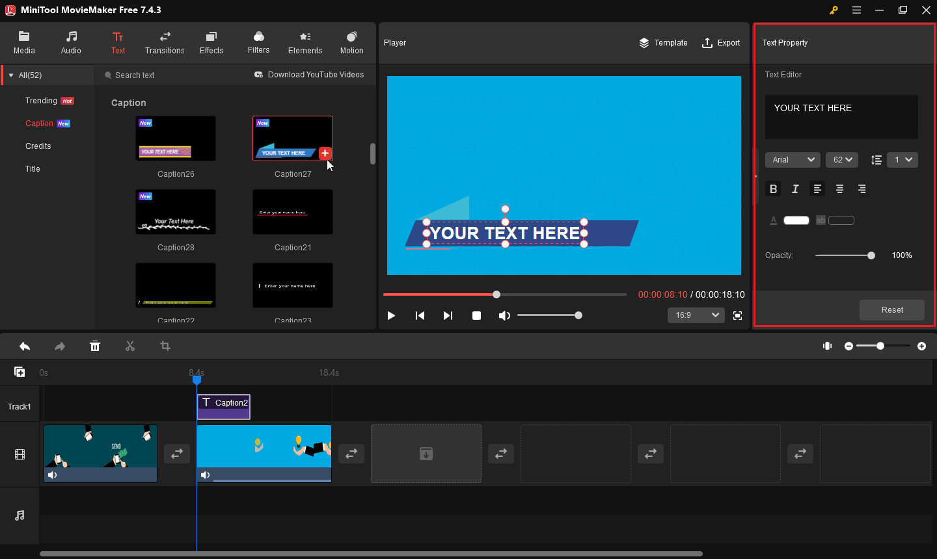Open the Effects tab

211,42
